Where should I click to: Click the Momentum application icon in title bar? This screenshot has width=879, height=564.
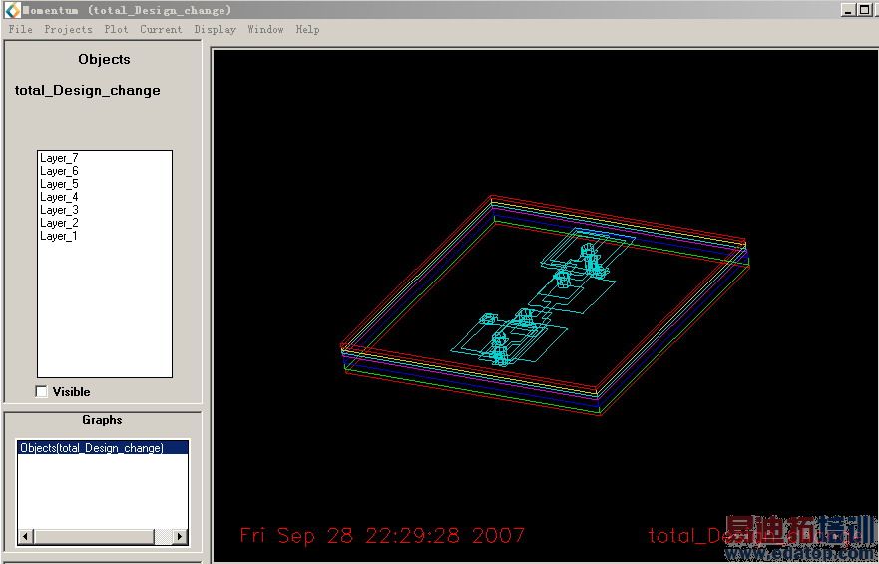12,10
